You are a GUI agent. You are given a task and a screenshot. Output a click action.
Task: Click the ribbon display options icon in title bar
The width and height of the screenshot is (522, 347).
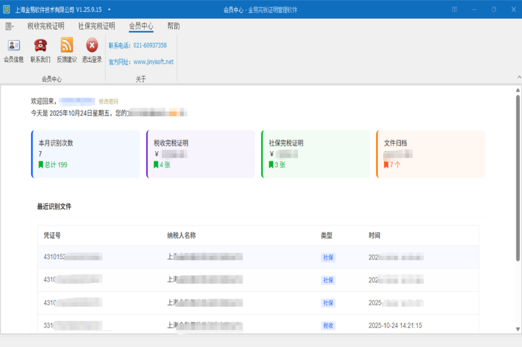coord(455,9)
